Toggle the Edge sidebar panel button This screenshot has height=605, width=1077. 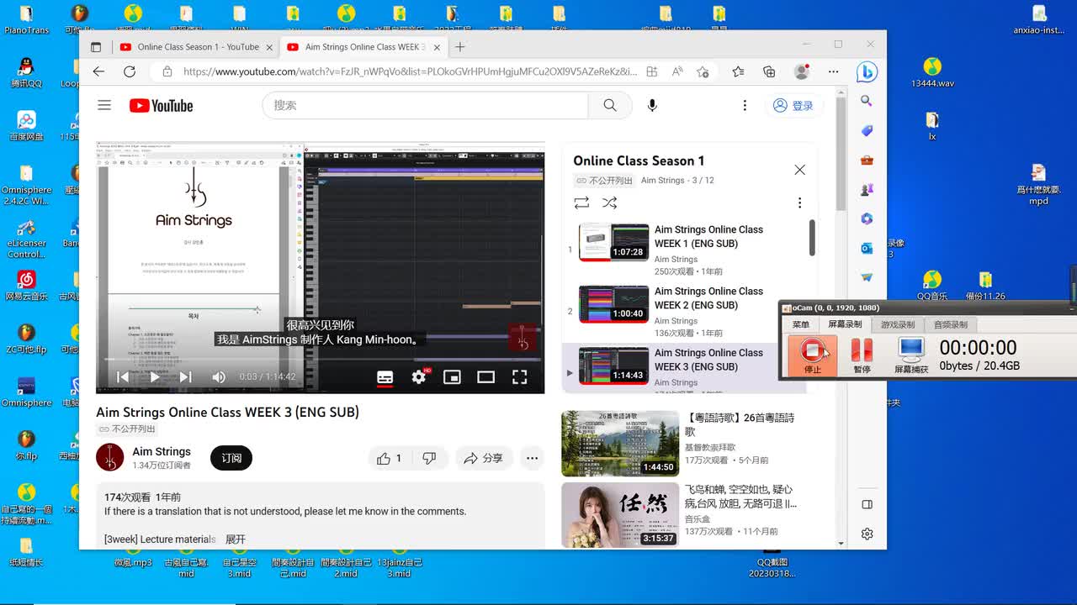point(867,504)
